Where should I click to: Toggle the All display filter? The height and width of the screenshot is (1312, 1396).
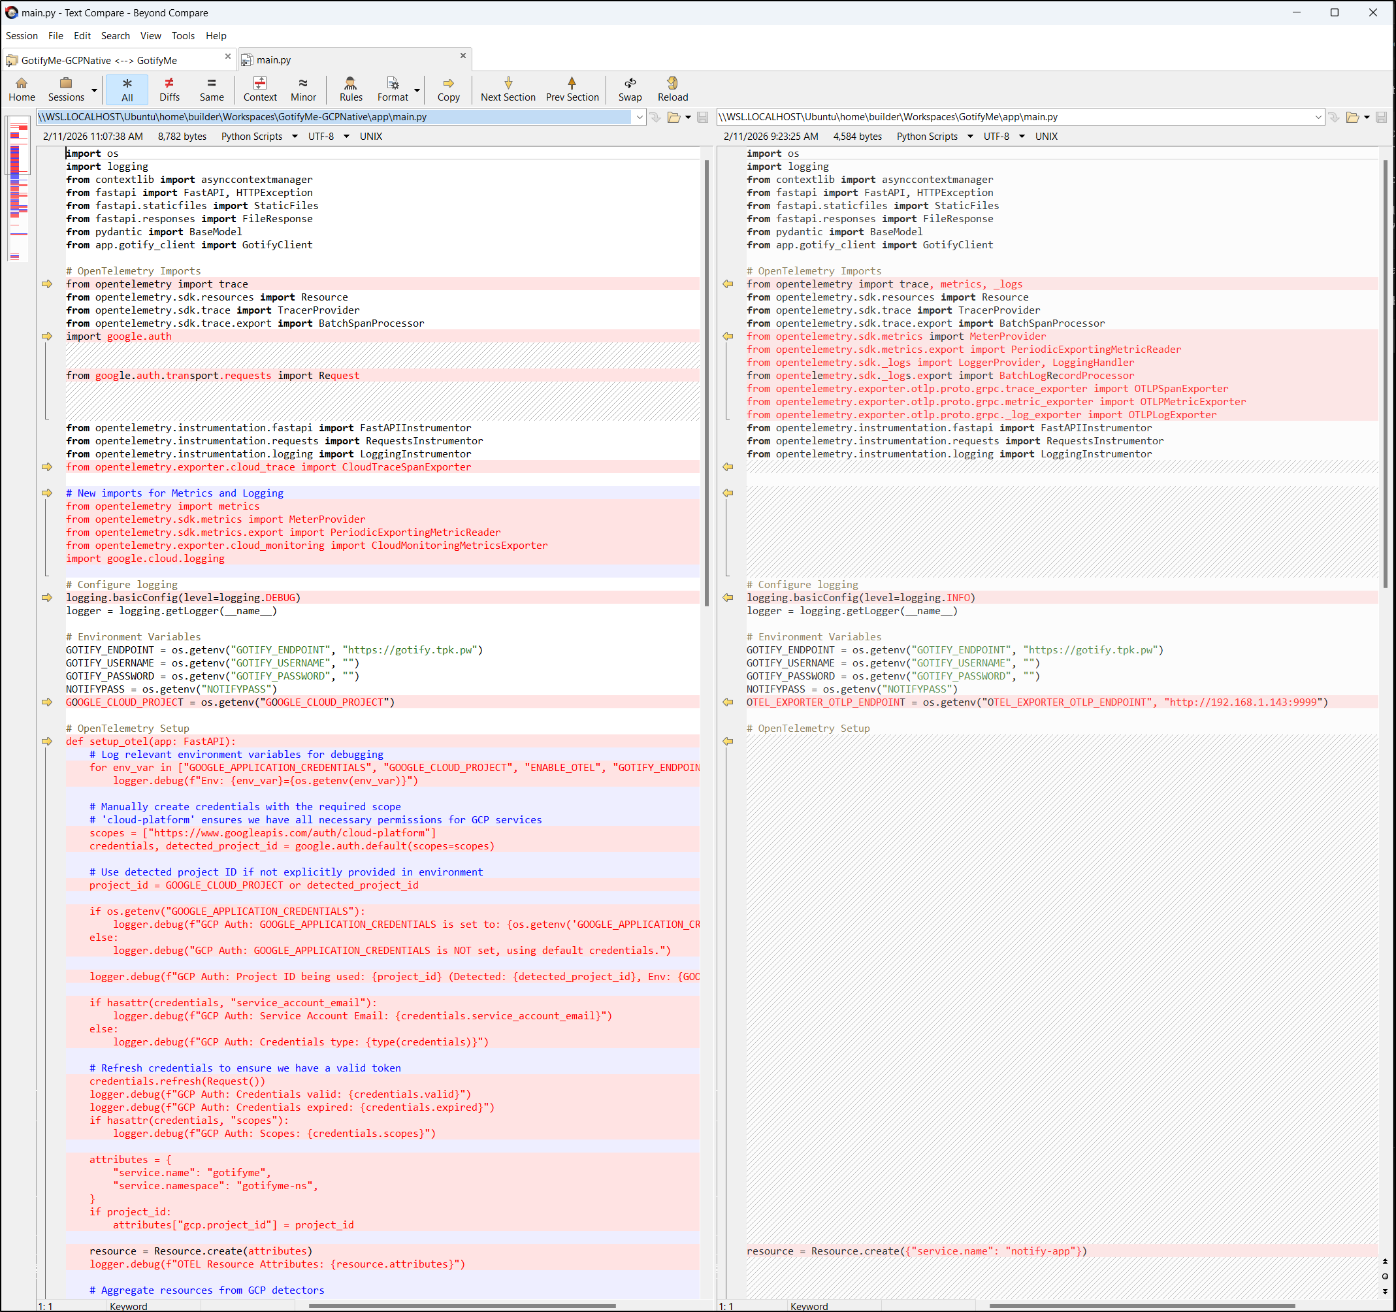click(127, 90)
